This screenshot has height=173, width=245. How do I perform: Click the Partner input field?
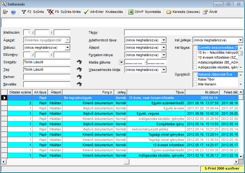pyautogui.click(x=47, y=77)
